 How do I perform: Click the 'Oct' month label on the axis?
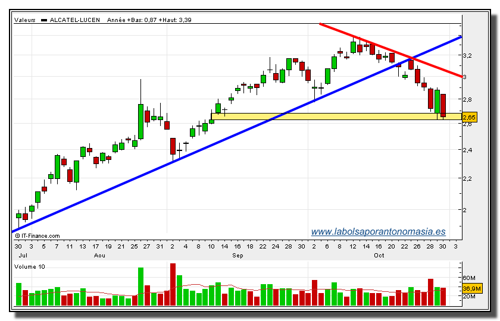[x=379, y=256]
